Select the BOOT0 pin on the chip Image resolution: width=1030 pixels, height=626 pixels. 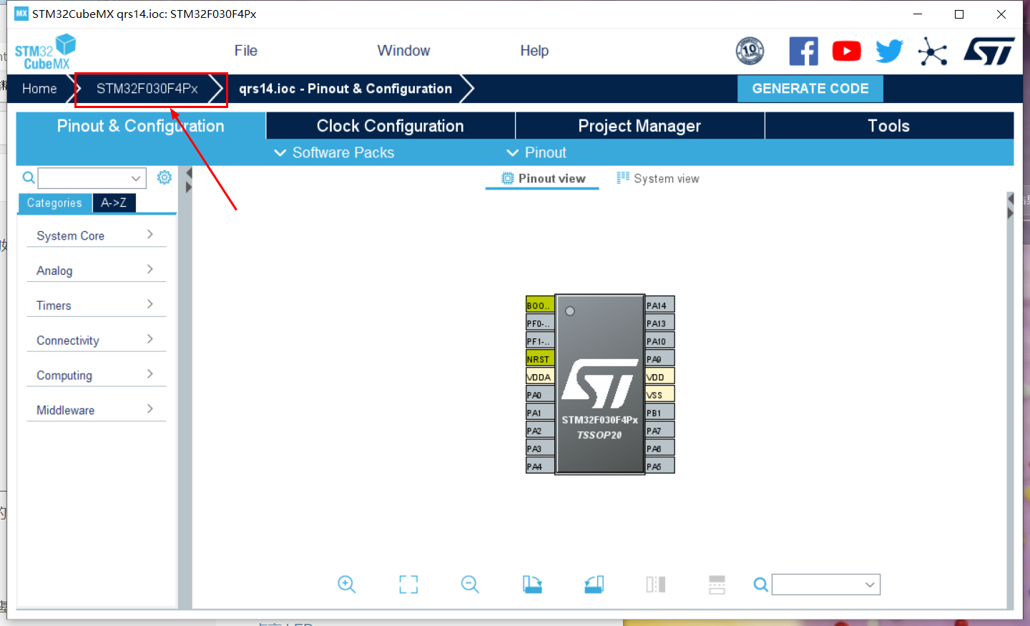click(x=540, y=305)
